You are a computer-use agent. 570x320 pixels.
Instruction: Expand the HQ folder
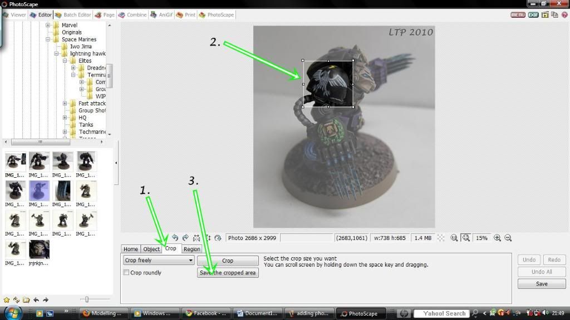tap(65, 118)
